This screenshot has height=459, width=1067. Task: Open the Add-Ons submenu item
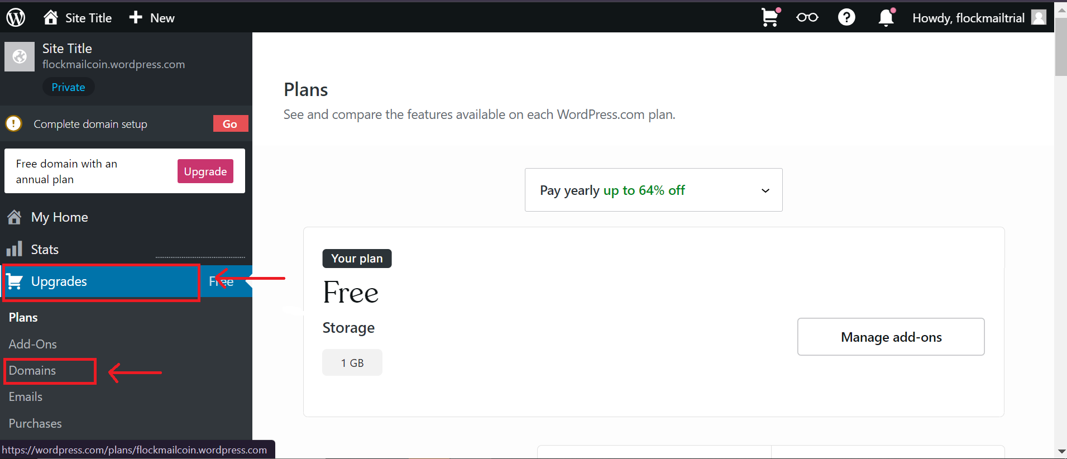[x=33, y=344]
